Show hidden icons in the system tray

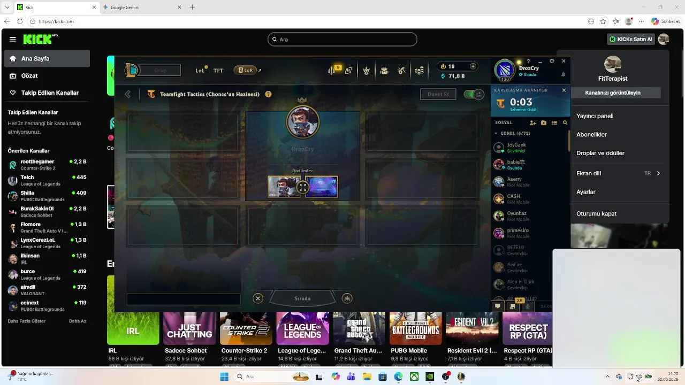pyautogui.click(x=607, y=376)
